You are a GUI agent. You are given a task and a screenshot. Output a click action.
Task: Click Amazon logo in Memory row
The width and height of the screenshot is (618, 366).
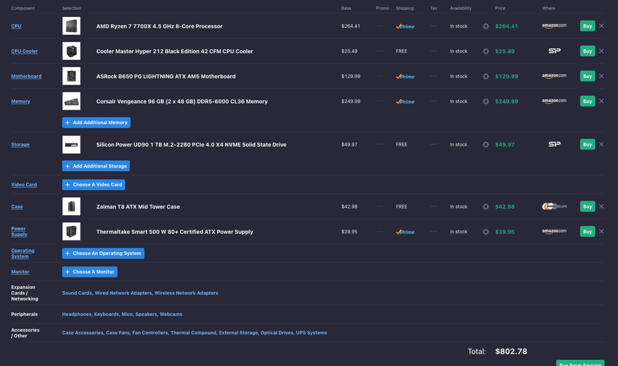(x=554, y=101)
